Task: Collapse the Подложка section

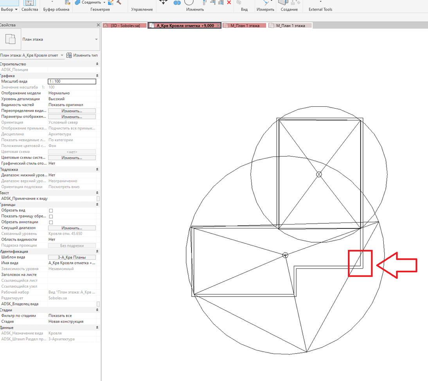Action: (97, 169)
